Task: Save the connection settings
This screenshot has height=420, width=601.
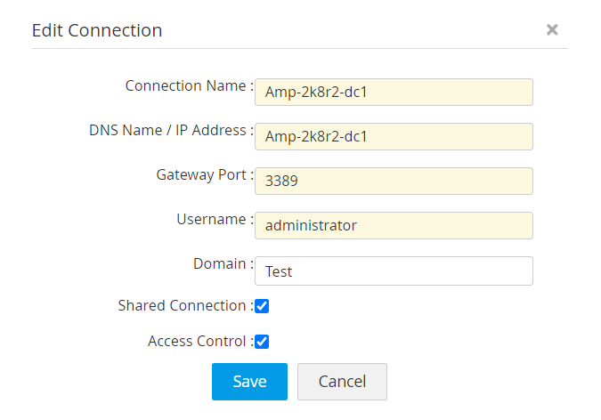Action: tap(249, 382)
